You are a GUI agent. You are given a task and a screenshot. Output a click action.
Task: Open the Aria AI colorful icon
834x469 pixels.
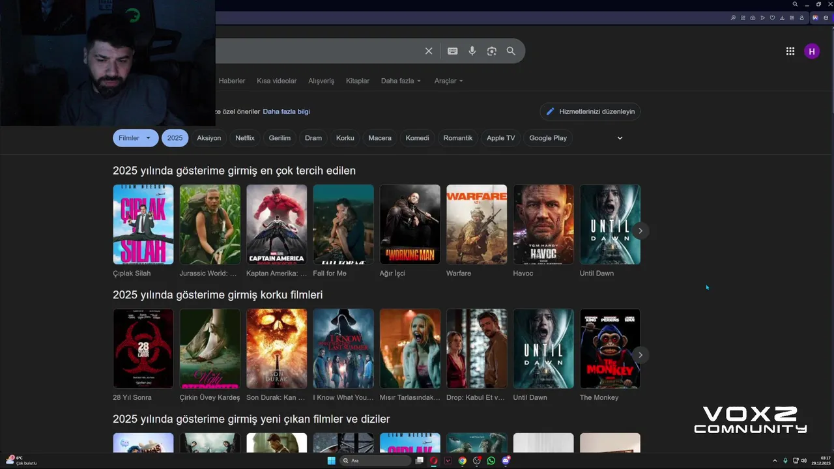tap(815, 18)
